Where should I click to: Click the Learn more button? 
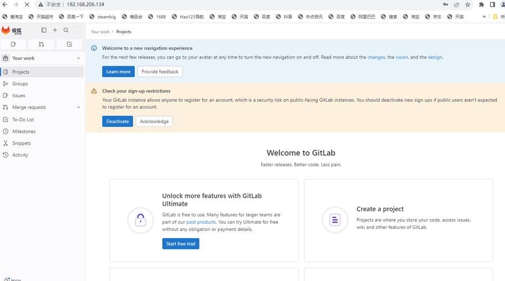(x=118, y=71)
